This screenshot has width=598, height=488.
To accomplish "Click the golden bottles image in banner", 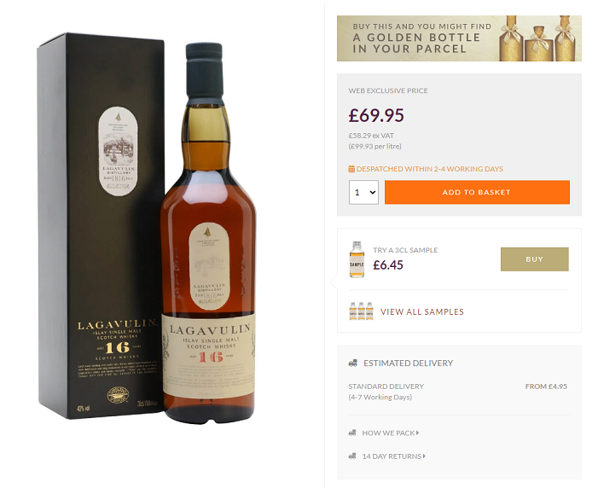I will click(x=539, y=38).
